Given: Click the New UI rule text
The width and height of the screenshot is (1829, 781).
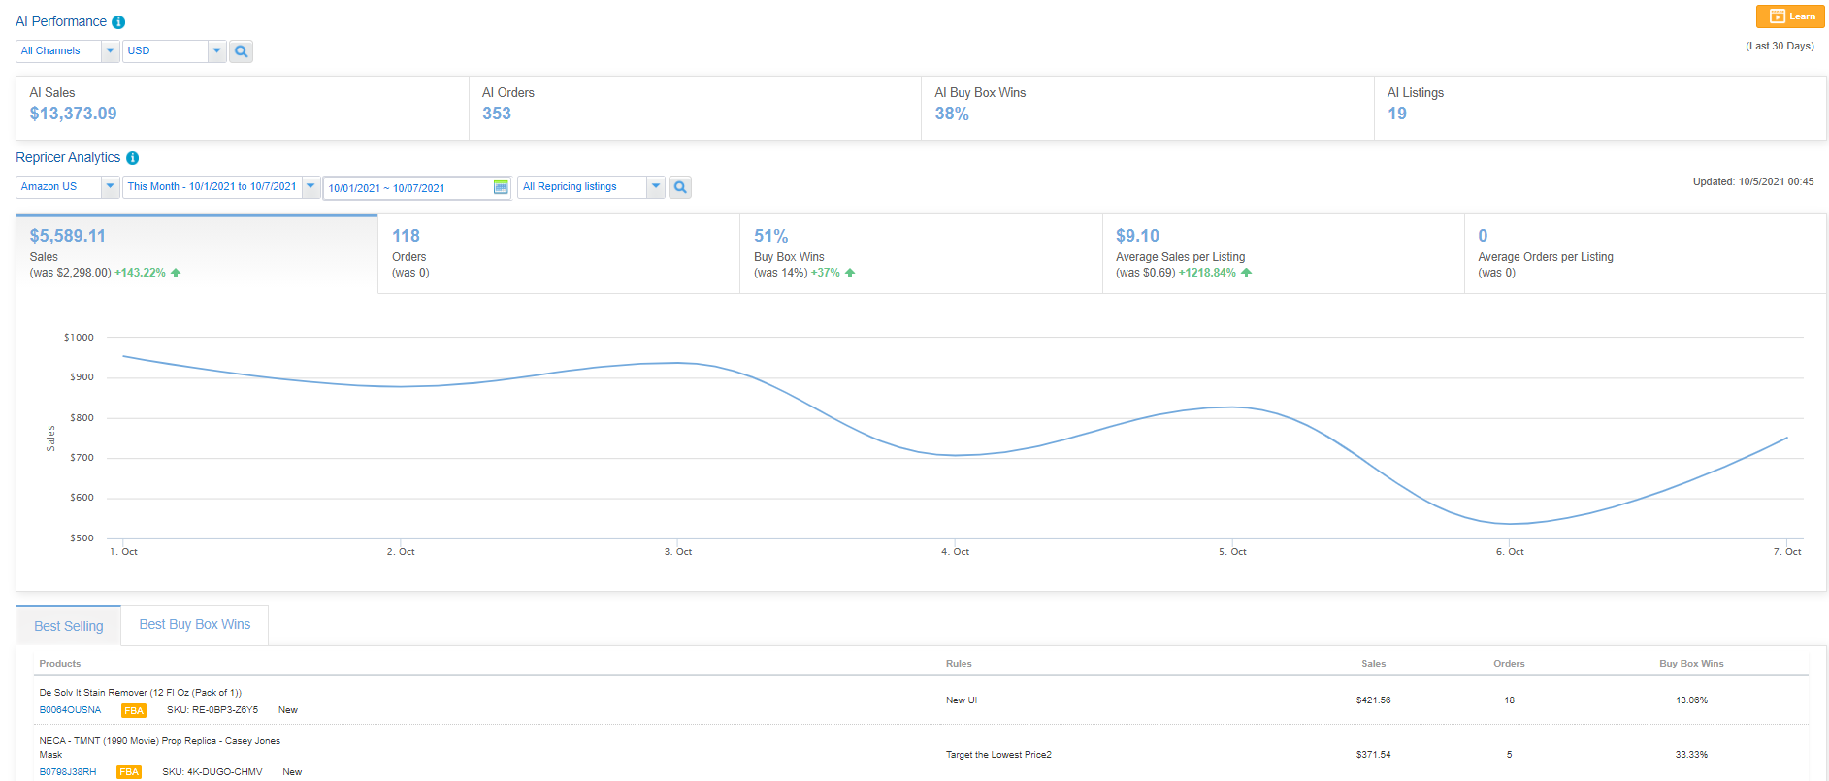Looking at the screenshot, I should click(x=962, y=700).
